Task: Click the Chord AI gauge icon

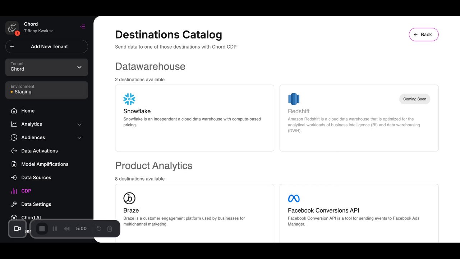Action: tap(14, 217)
